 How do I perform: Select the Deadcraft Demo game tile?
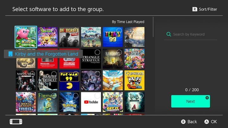(x=69, y=37)
